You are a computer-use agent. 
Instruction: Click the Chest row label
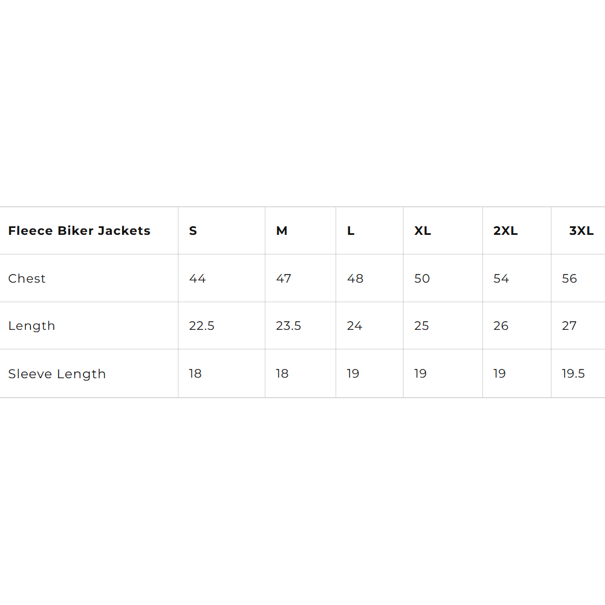27,279
